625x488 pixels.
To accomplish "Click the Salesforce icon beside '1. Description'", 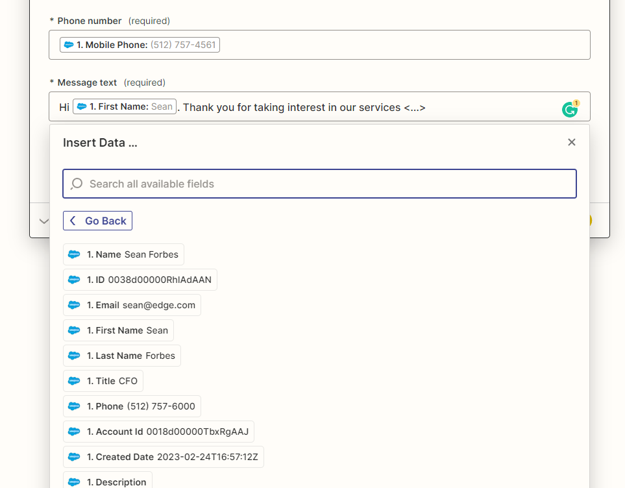I will pos(74,482).
